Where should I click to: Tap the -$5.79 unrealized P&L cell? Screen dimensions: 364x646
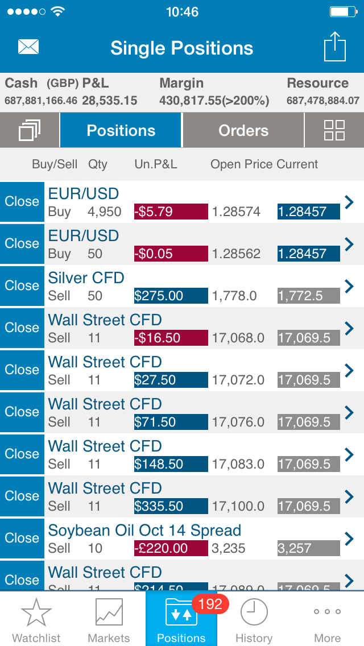pyautogui.click(x=171, y=212)
